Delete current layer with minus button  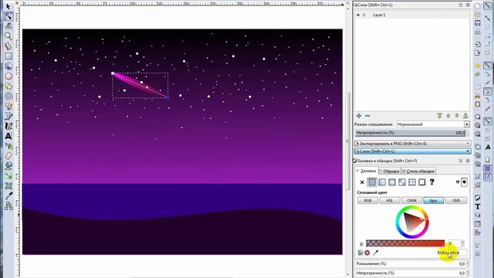click(x=367, y=116)
